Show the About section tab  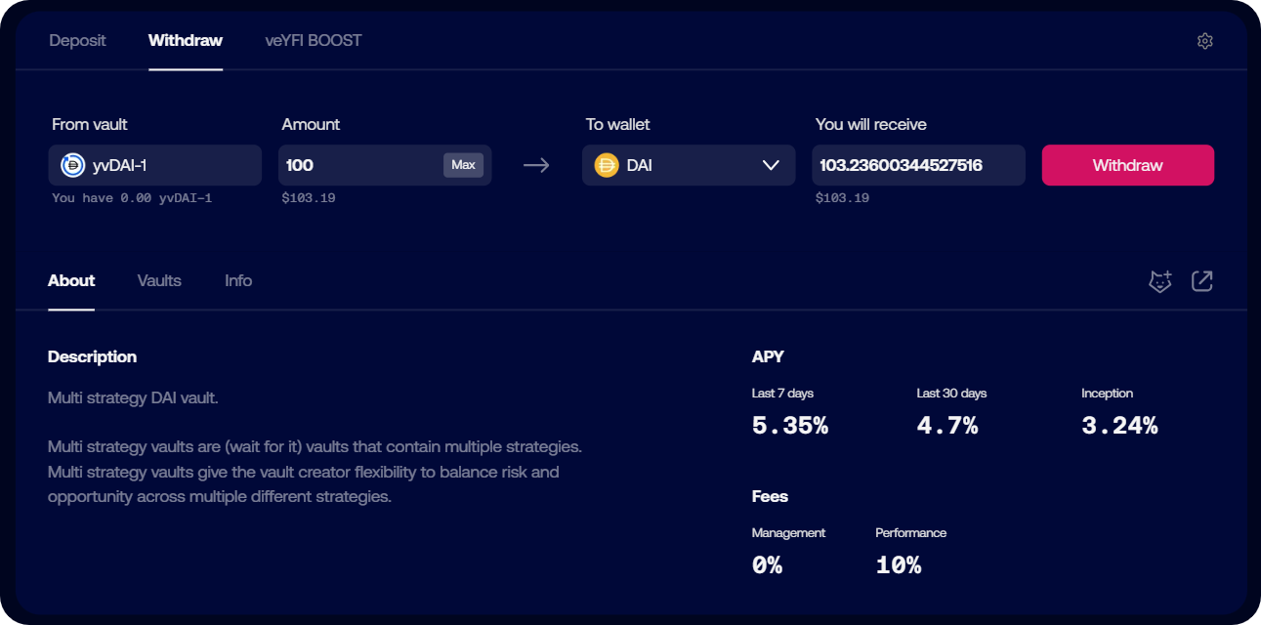pos(71,281)
